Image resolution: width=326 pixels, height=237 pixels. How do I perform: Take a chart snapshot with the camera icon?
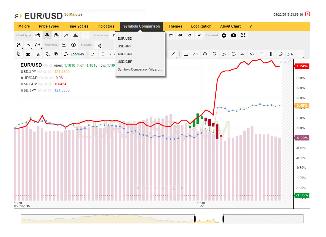click(x=234, y=35)
